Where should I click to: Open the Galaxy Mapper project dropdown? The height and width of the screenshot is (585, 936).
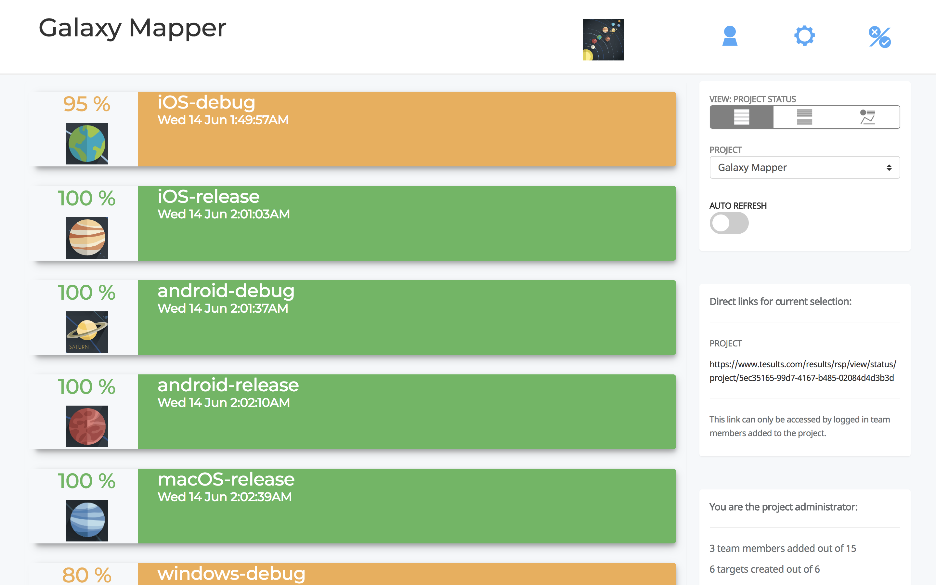pyautogui.click(x=804, y=167)
